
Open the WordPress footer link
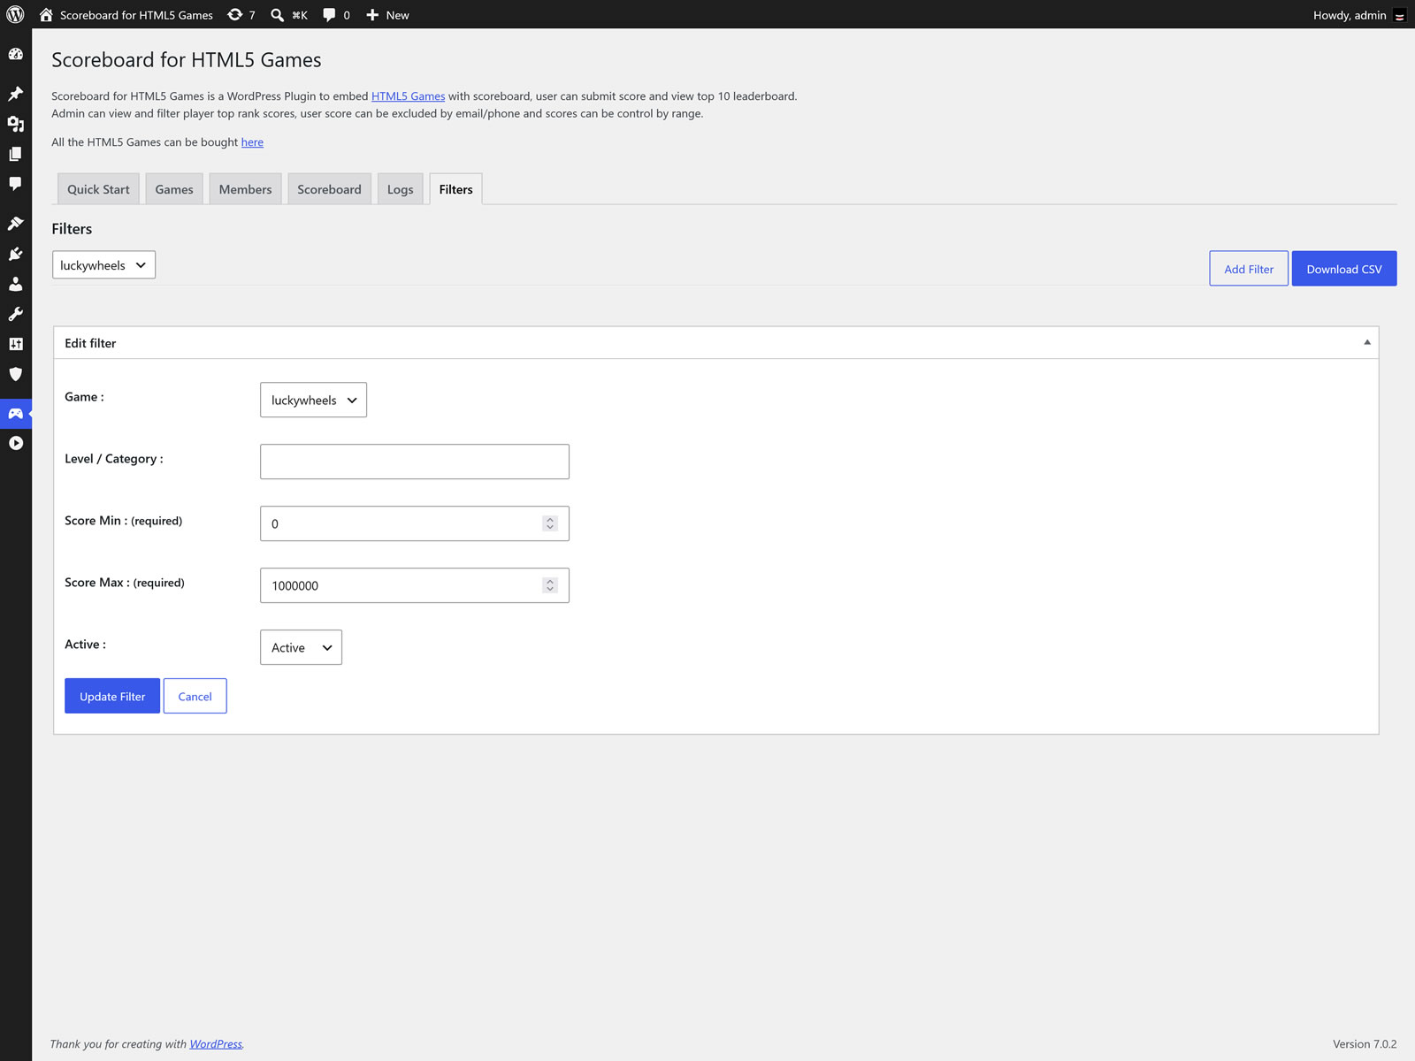click(x=216, y=1044)
